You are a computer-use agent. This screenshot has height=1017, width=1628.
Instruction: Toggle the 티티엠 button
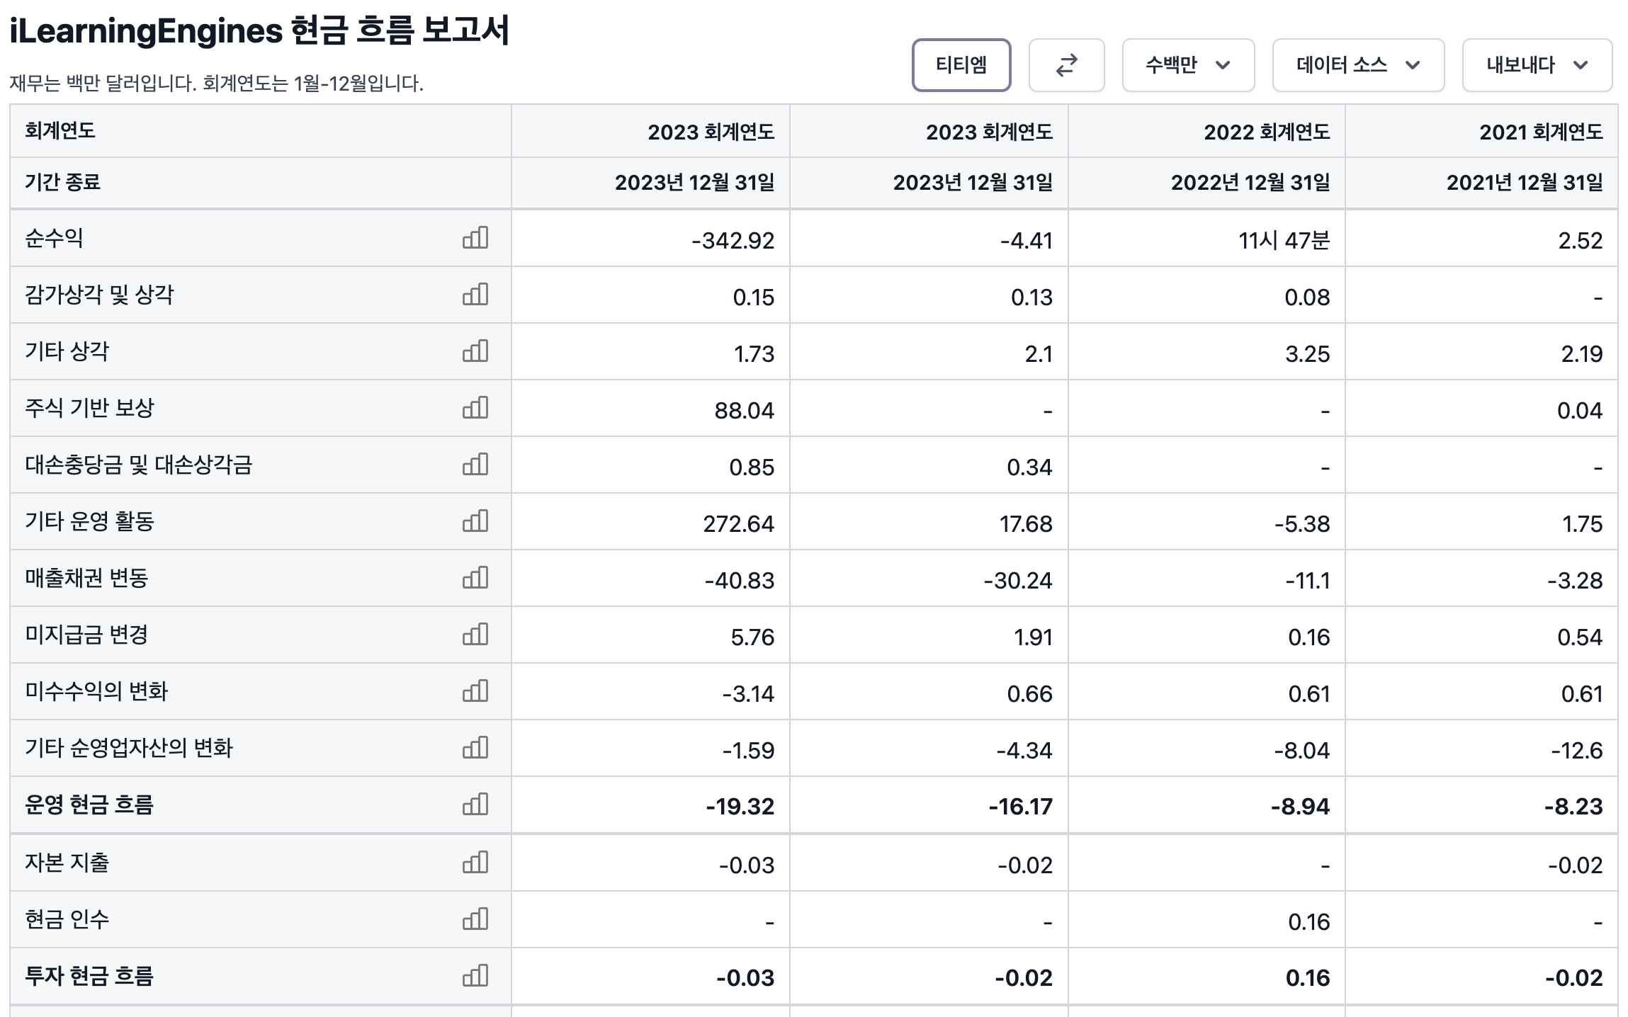click(x=961, y=65)
